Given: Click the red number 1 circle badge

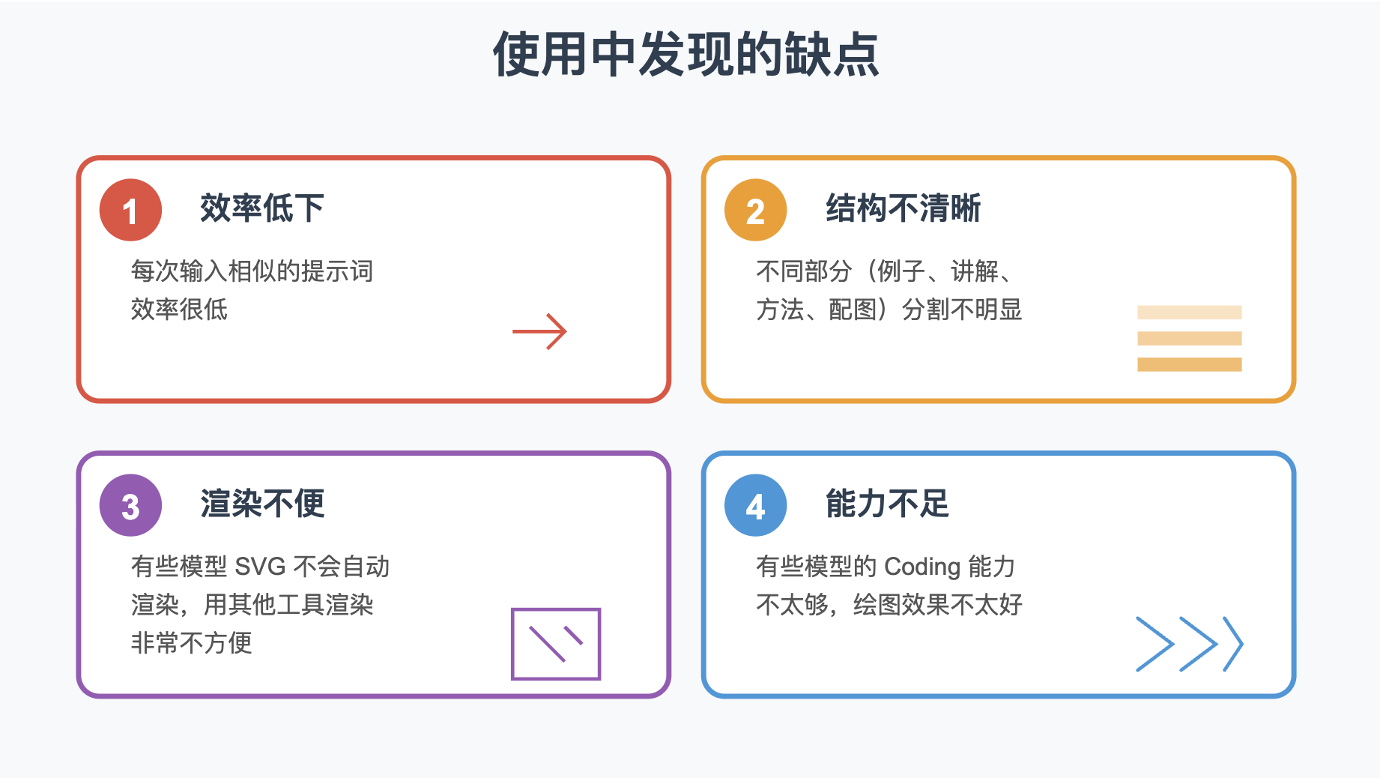Looking at the screenshot, I should click(x=130, y=210).
